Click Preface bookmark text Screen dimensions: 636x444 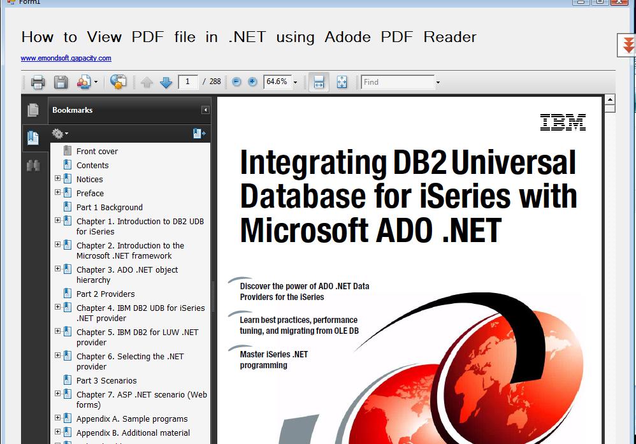[x=90, y=194]
